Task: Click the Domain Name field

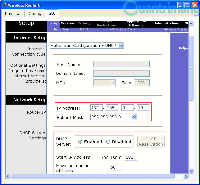Action: (x=121, y=74)
